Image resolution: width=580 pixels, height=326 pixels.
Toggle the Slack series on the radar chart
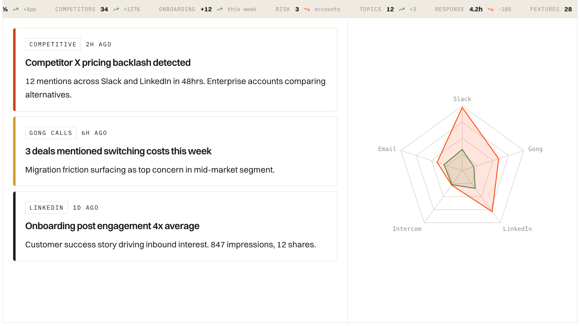462,99
